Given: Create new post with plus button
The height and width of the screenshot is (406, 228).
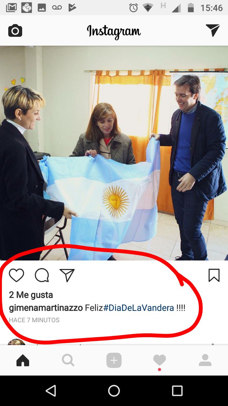Looking at the screenshot, I should [114, 360].
